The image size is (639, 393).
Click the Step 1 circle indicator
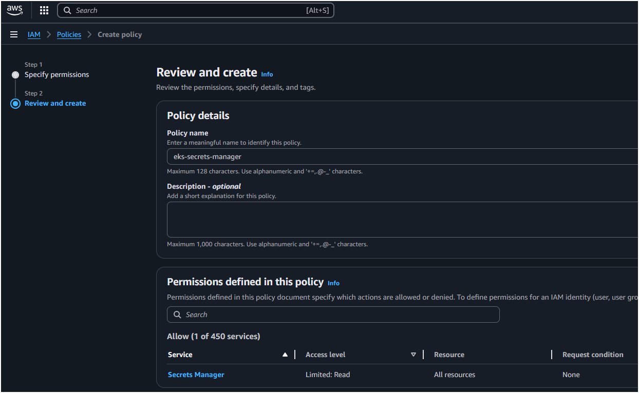(x=15, y=75)
